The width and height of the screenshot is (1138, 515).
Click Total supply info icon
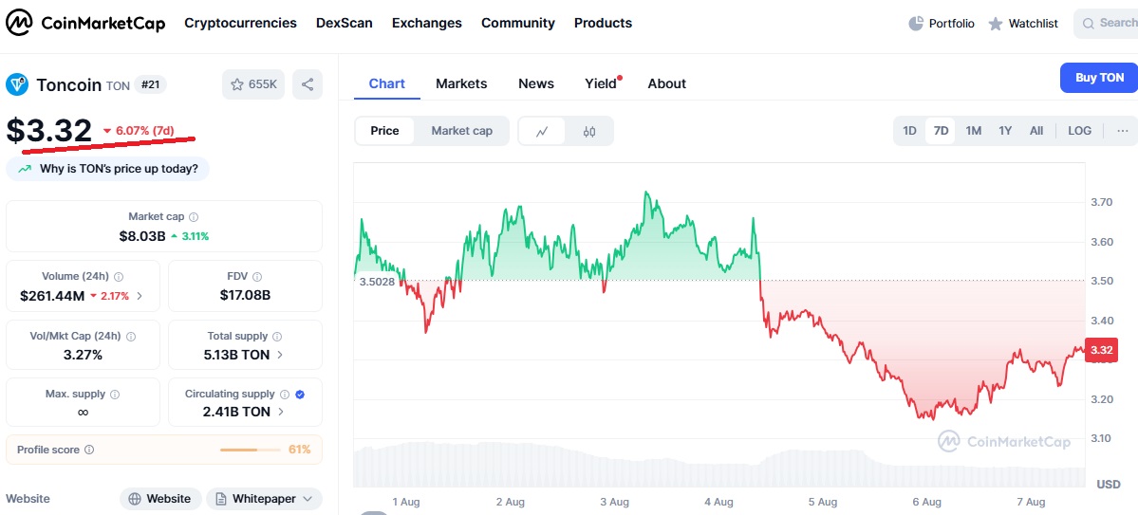pyautogui.click(x=277, y=337)
